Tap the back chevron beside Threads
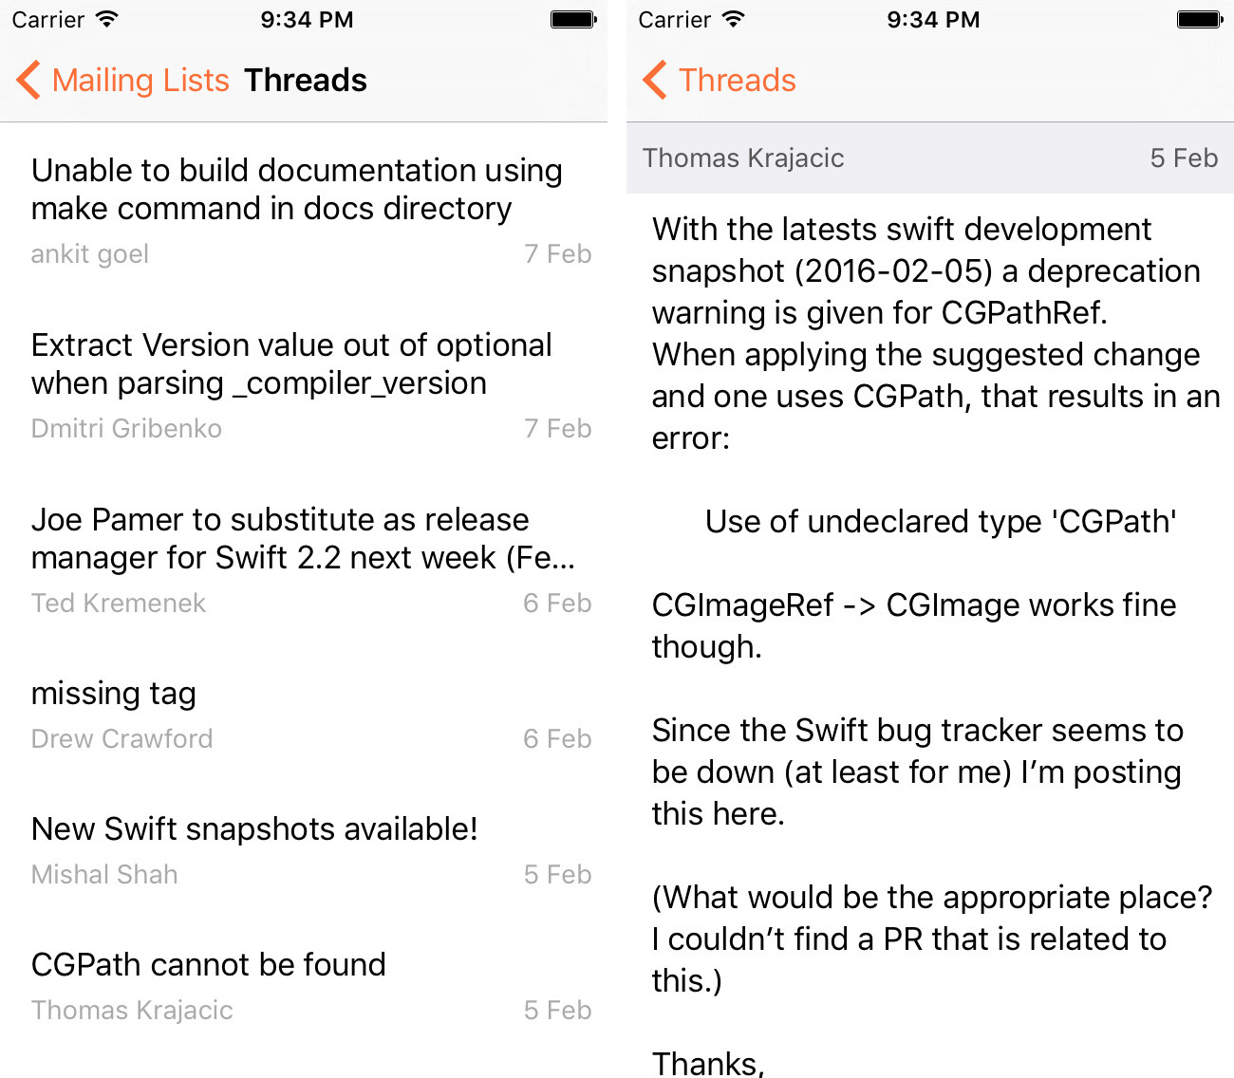This screenshot has width=1234, height=1078. click(x=655, y=81)
